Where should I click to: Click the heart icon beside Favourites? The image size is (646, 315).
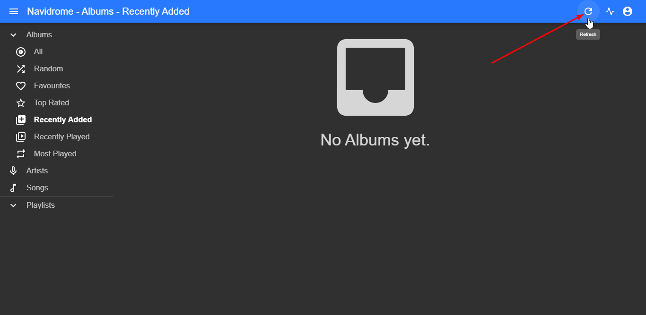pyautogui.click(x=21, y=86)
